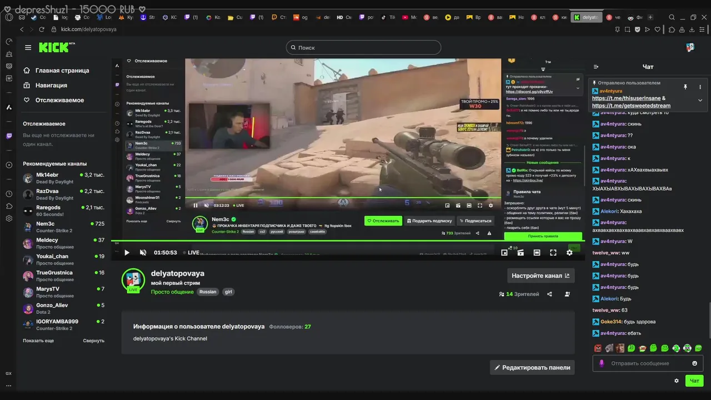The height and width of the screenshot is (400, 711).
Task: Select the active delyatopovaya browser tab
Action: pos(586,17)
